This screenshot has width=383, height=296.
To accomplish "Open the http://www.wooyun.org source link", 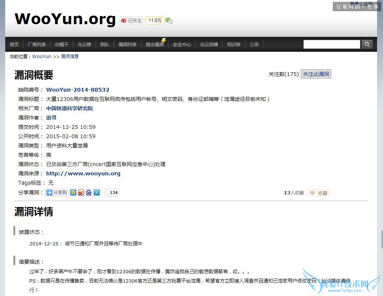I will [x=83, y=174].
